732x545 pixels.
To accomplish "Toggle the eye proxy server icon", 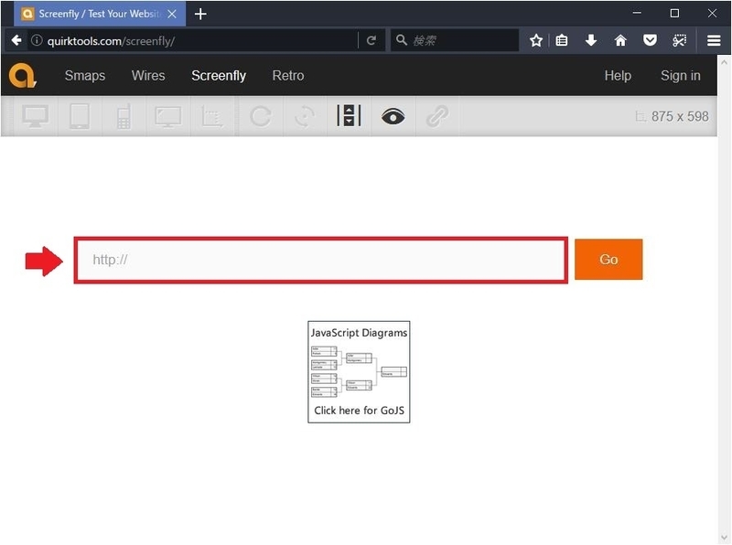I will click(393, 117).
